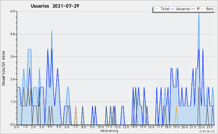The width and height of the screenshot is (218, 134).
Task: Click the '3.6' y-axis value
Action: [12, 56]
